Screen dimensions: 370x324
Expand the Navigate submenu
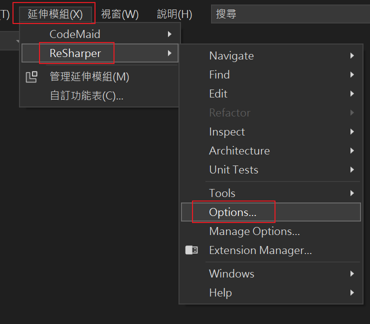pos(271,56)
